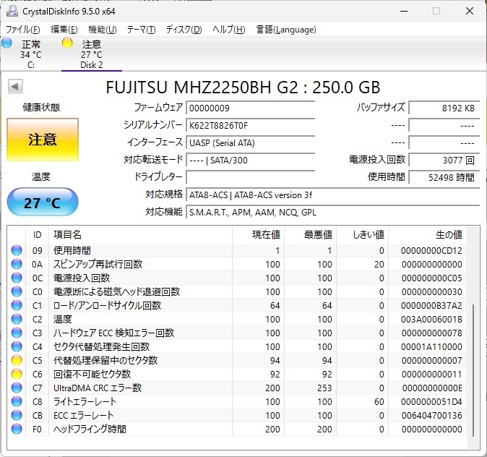Click the firmware field 00000009
Image resolution: width=487 pixels, height=457 pixels.
pyautogui.click(x=250, y=108)
